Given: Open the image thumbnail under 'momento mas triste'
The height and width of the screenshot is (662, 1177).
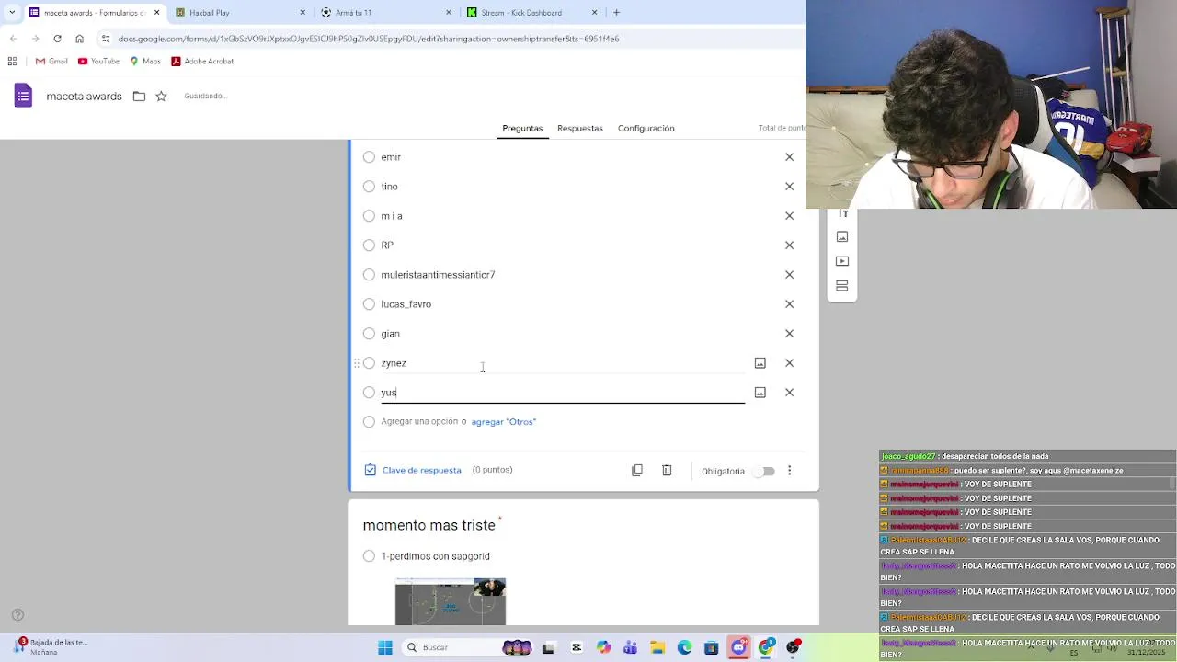Looking at the screenshot, I should click(451, 601).
